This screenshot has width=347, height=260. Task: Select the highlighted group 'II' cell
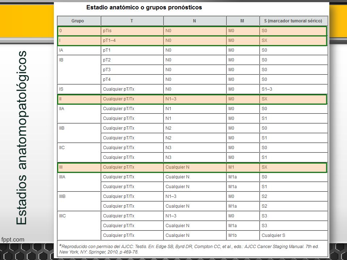79,99
